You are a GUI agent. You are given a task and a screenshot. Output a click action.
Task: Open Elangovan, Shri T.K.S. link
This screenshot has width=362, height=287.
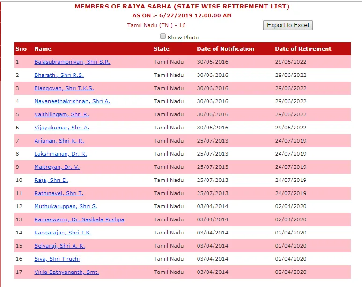[64, 88]
